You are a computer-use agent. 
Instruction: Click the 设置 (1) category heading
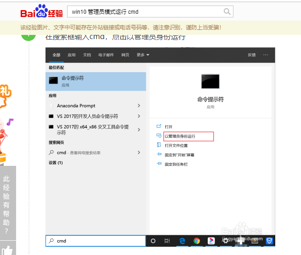click(x=56, y=163)
